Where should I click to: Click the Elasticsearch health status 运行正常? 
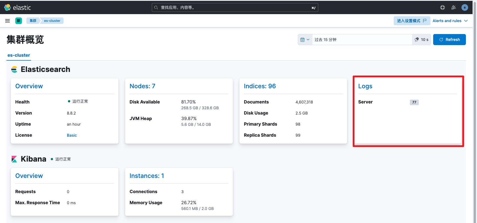coord(78,101)
